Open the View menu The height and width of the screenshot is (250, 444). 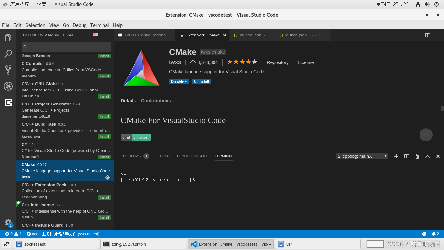point(54,25)
